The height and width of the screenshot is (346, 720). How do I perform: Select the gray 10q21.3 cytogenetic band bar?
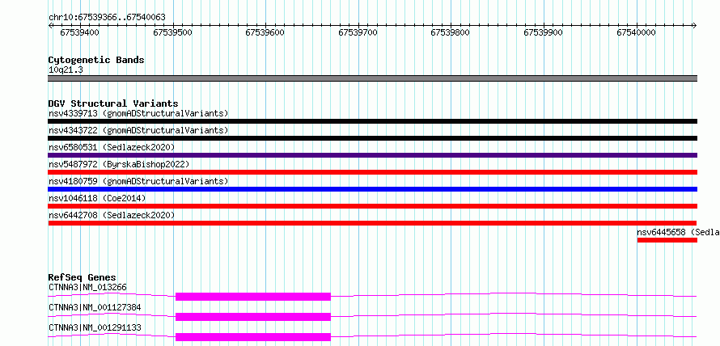(x=372, y=78)
